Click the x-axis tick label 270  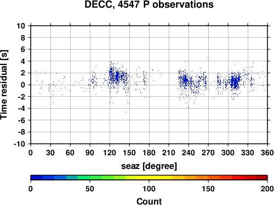pos(208,153)
